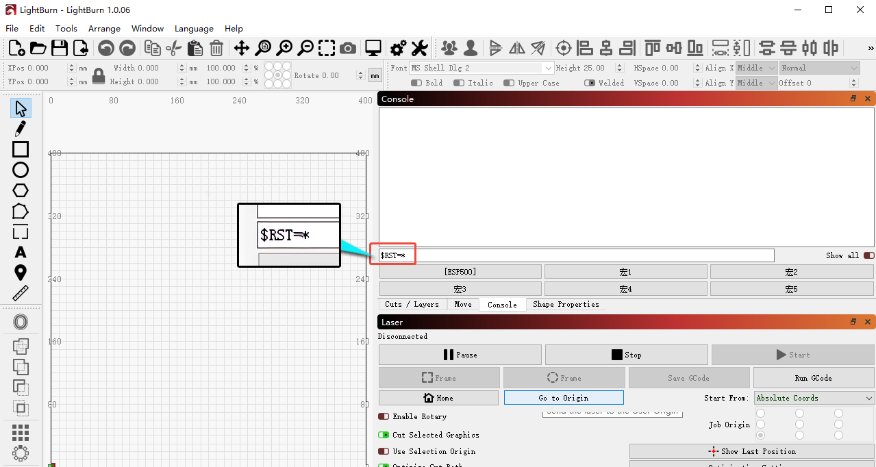Expand the Align Y dropdown
This screenshot has width=876, height=467.
pos(757,83)
